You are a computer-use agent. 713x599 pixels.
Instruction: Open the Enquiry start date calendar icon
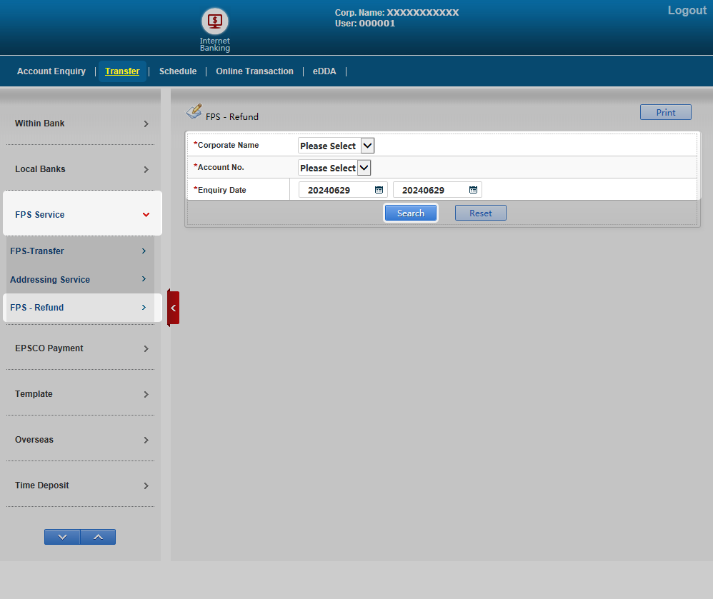(x=379, y=190)
